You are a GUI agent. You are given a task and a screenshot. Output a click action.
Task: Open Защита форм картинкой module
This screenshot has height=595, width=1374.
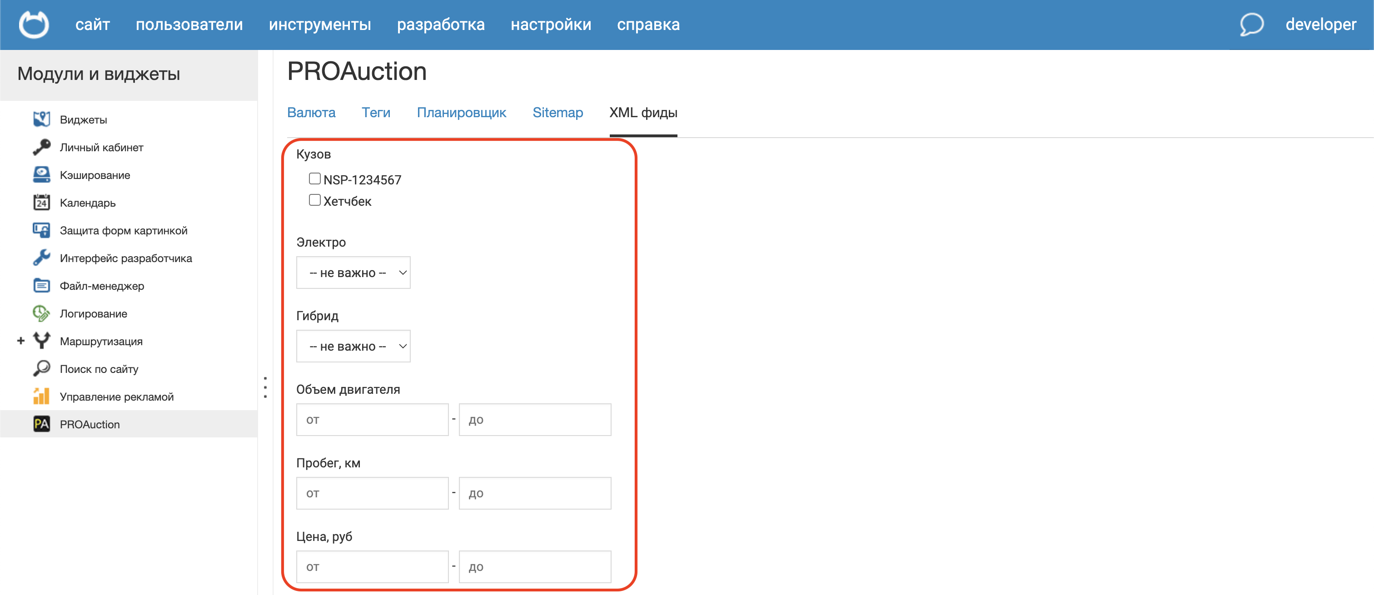click(124, 230)
